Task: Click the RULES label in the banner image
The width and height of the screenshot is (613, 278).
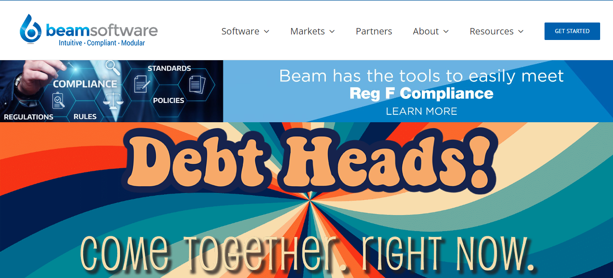Action: (x=85, y=117)
